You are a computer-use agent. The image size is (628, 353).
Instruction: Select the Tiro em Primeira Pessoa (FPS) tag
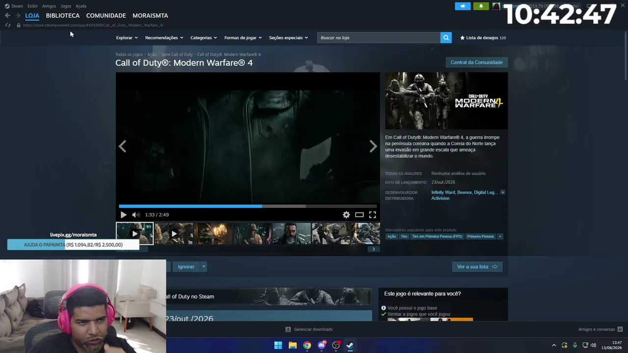(437, 236)
